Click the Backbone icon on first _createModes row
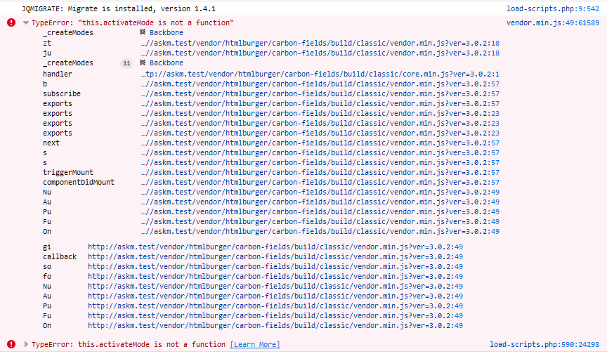 (143, 32)
